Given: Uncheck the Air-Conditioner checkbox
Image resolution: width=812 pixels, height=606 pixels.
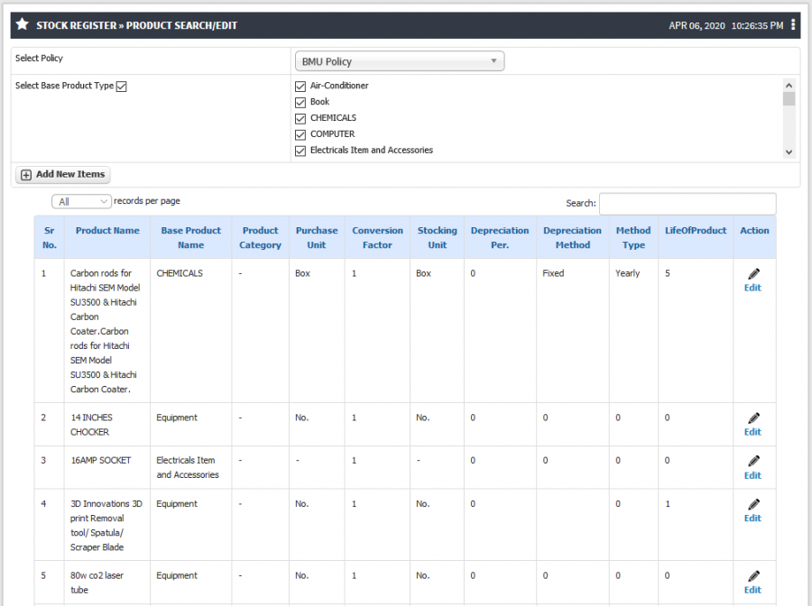Looking at the screenshot, I should coord(300,87).
